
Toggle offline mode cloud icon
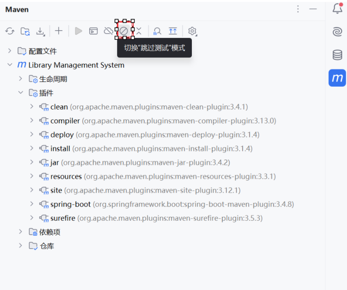tap(108, 31)
